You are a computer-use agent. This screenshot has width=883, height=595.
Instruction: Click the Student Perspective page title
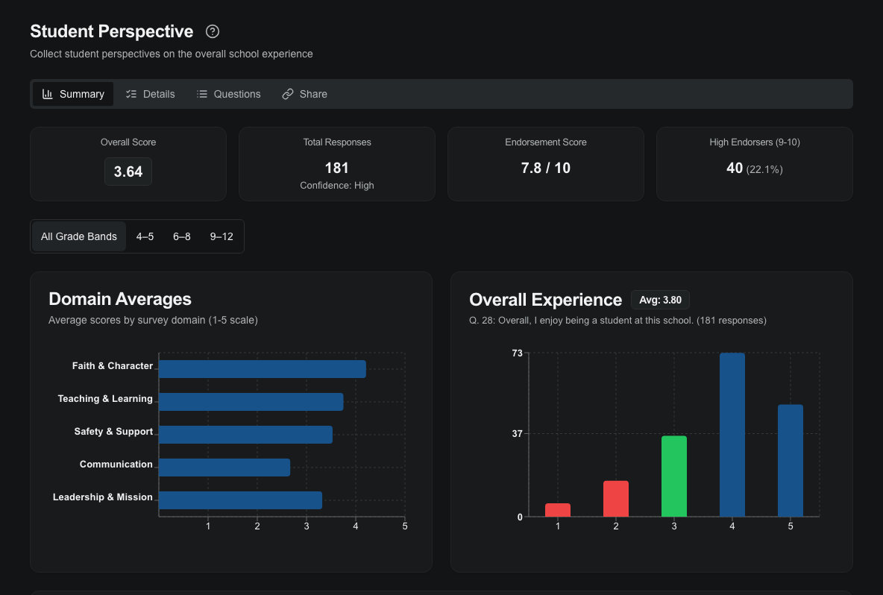[112, 31]
